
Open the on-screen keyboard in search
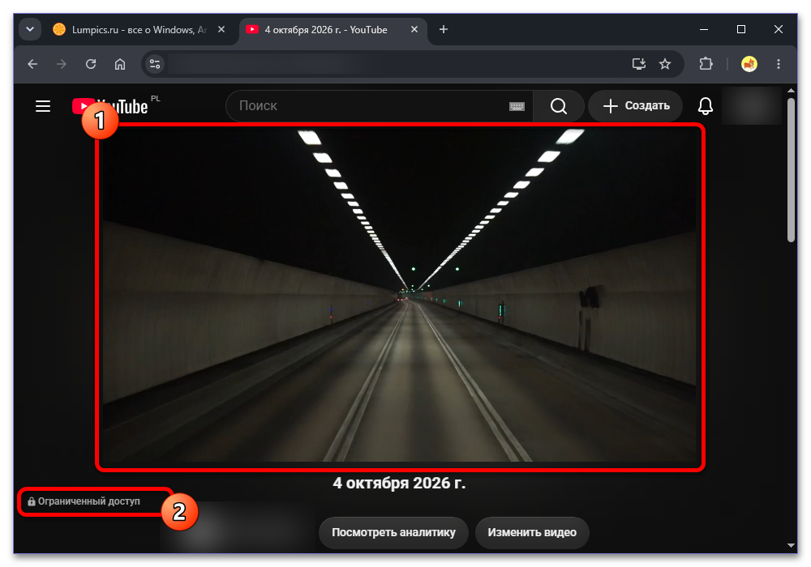(x=517, y=106)
